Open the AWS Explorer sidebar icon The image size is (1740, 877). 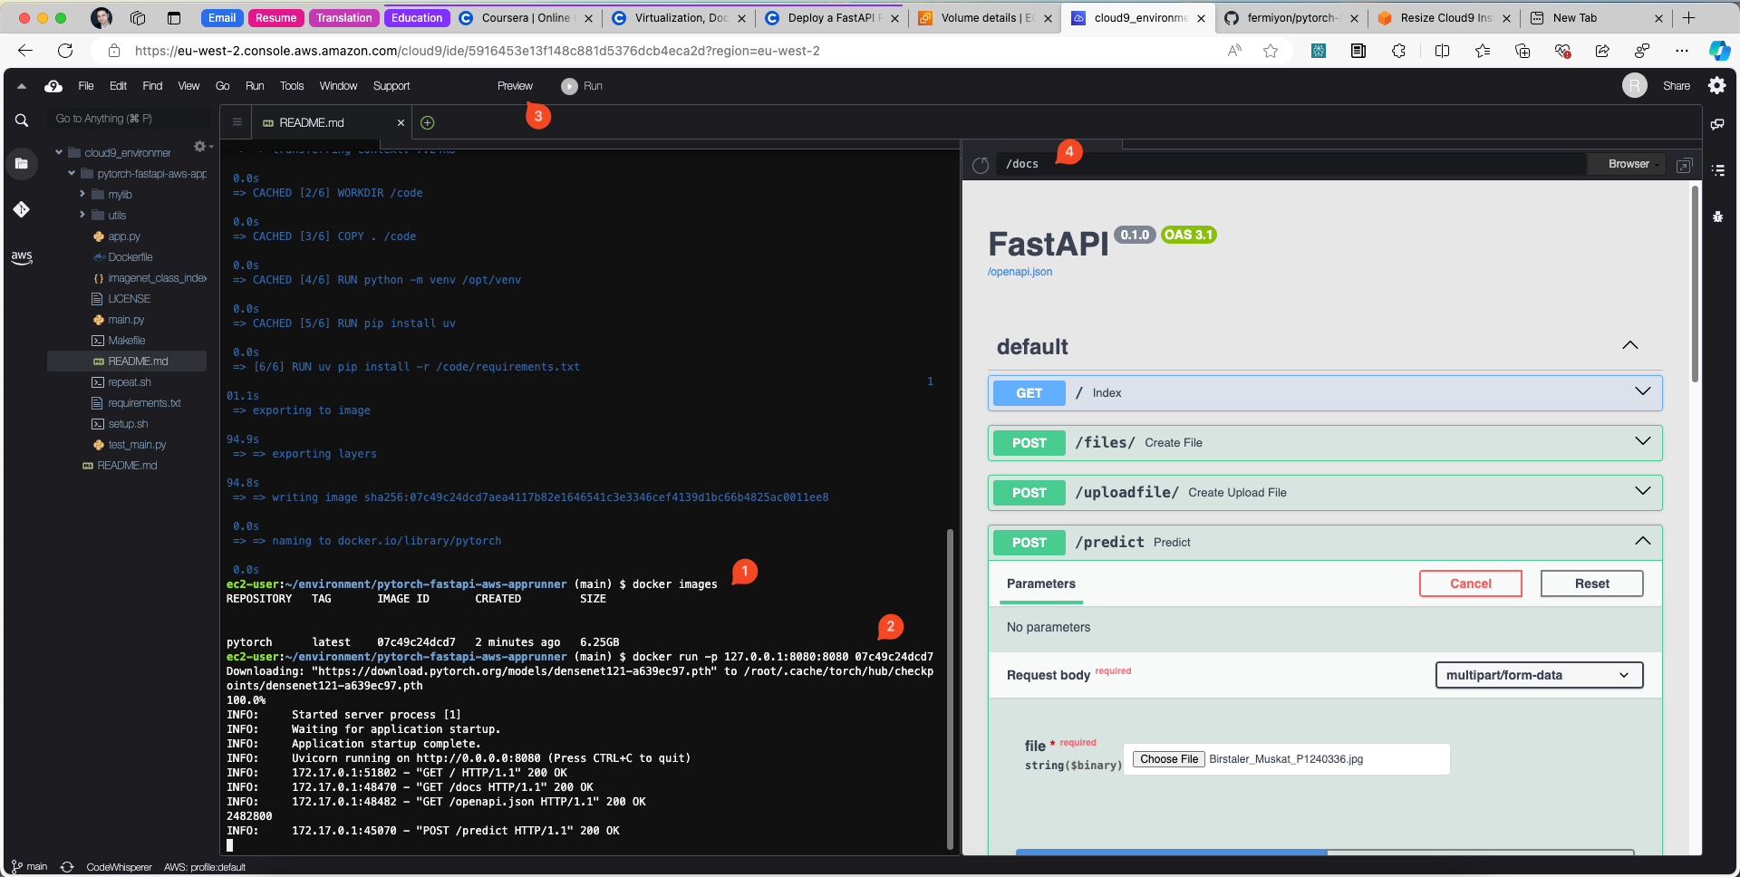coord(22,257)
